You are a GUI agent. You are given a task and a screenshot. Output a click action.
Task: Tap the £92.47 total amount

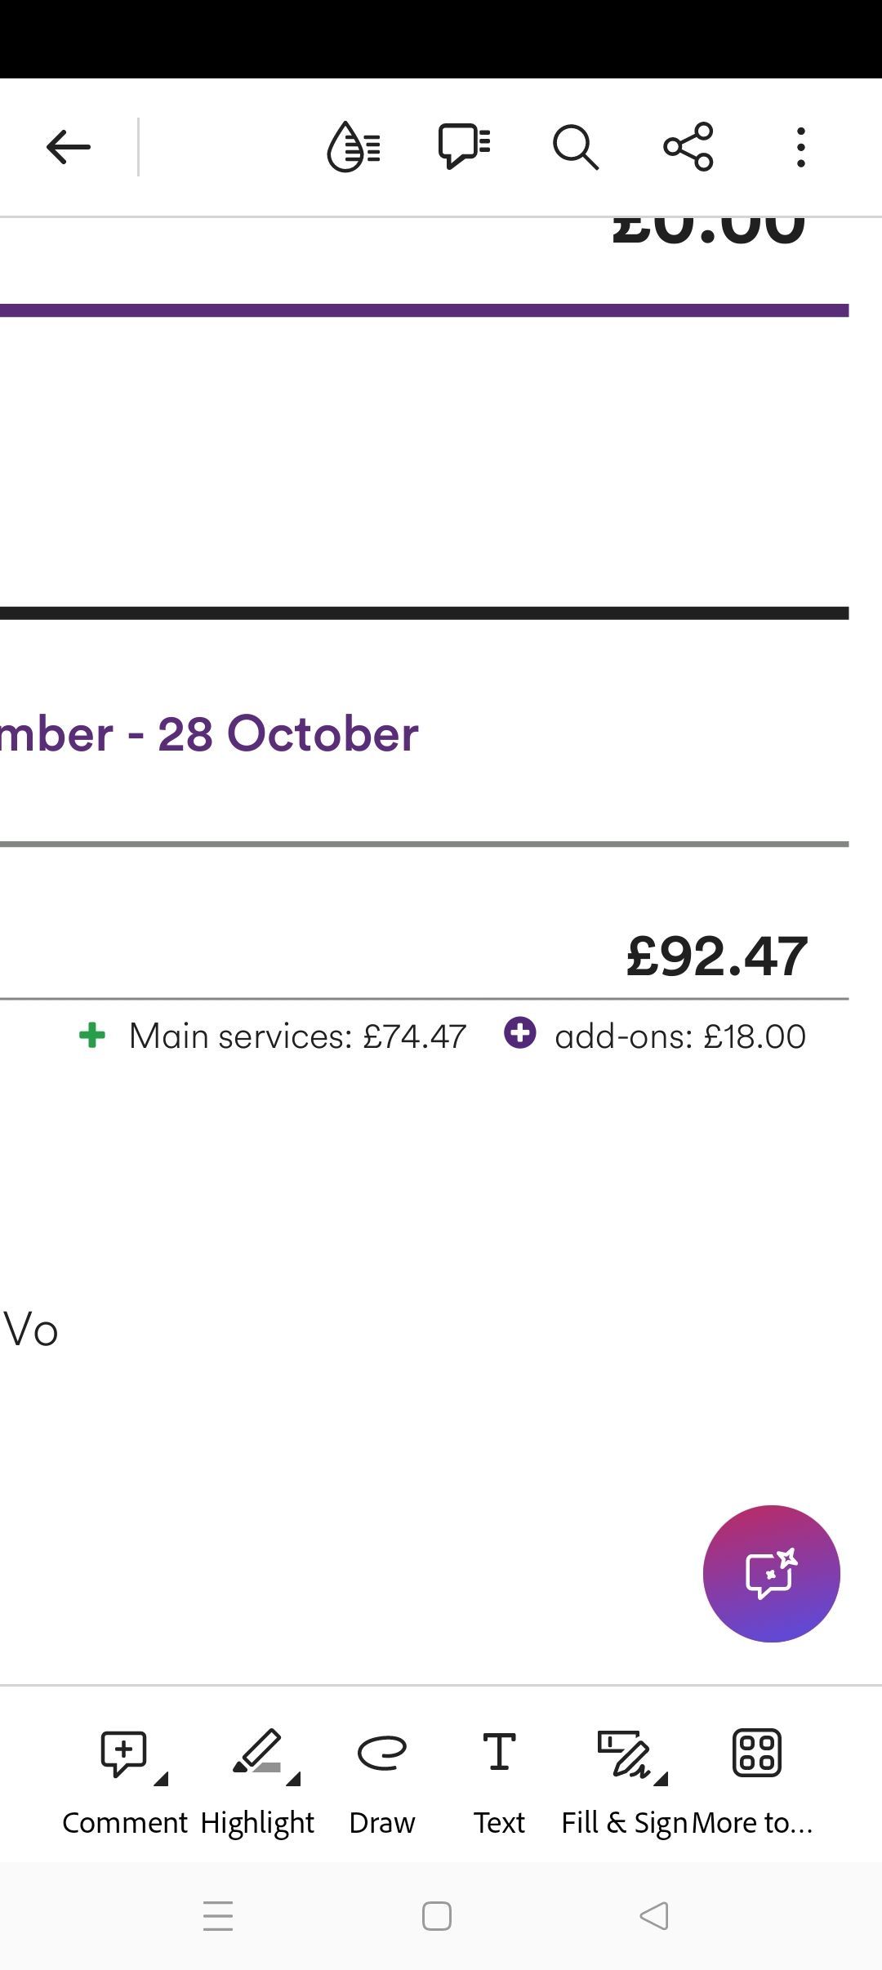(x=717, y=956)
